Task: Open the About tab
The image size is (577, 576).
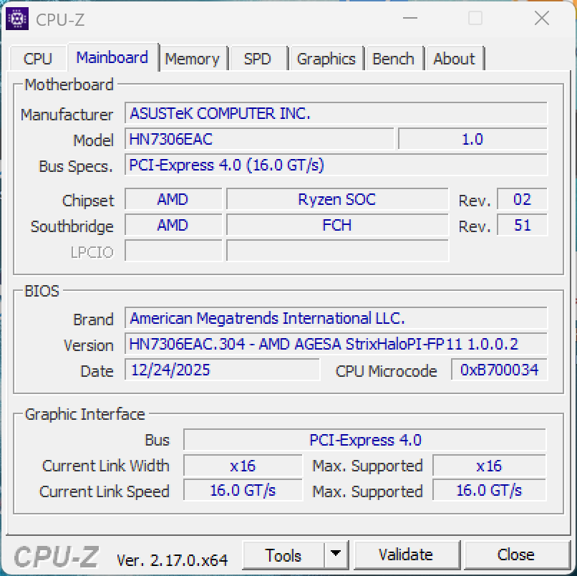Action: [x=454, y=59]
